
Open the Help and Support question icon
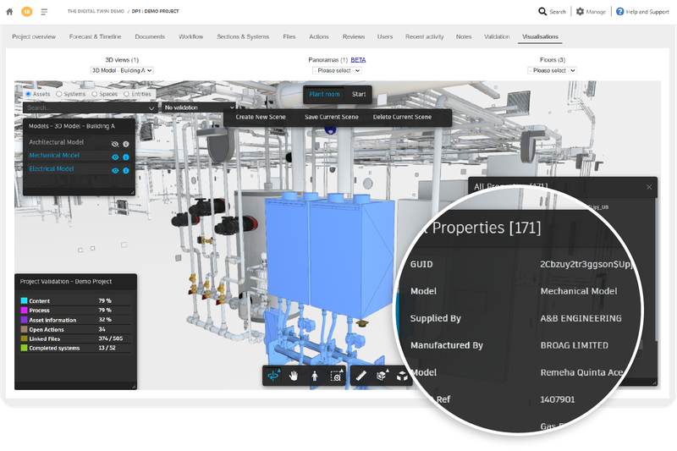tap(619, 11)
